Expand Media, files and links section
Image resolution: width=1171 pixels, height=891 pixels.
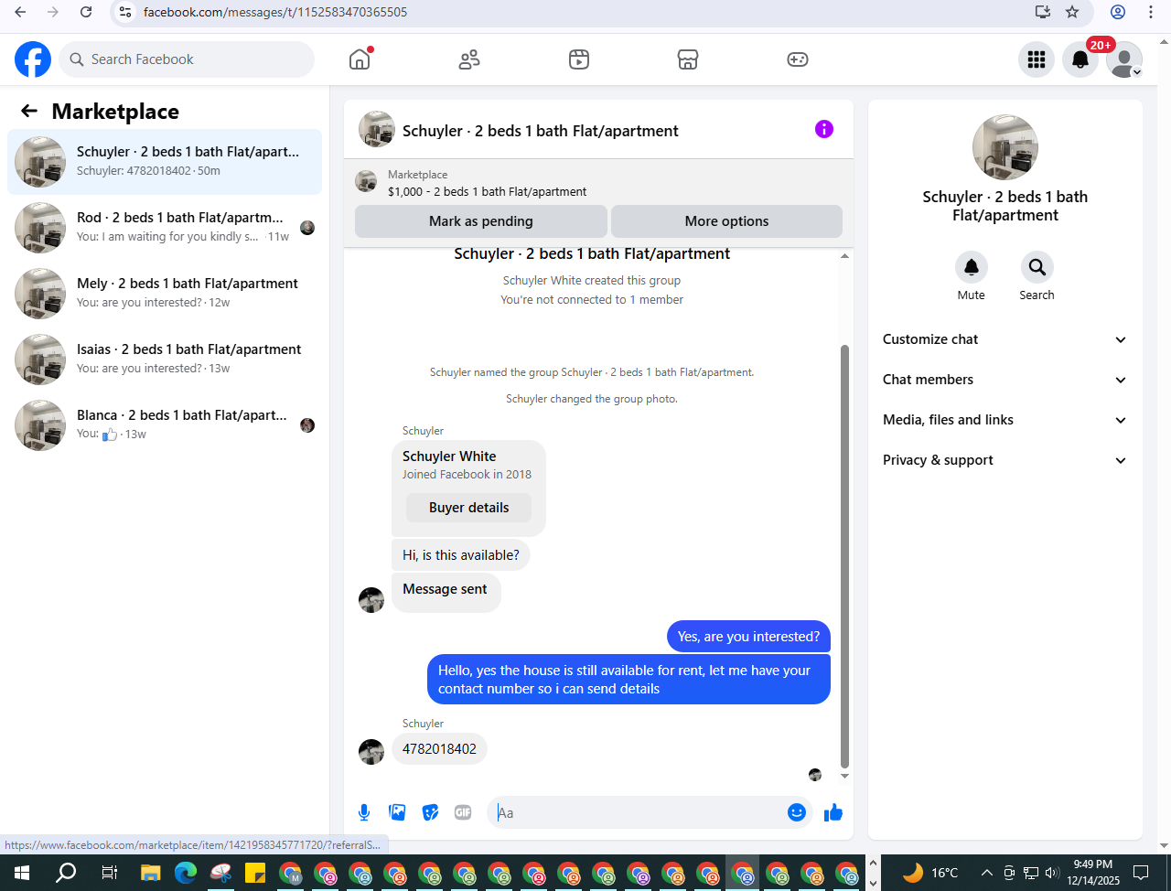coord(1004,420)
